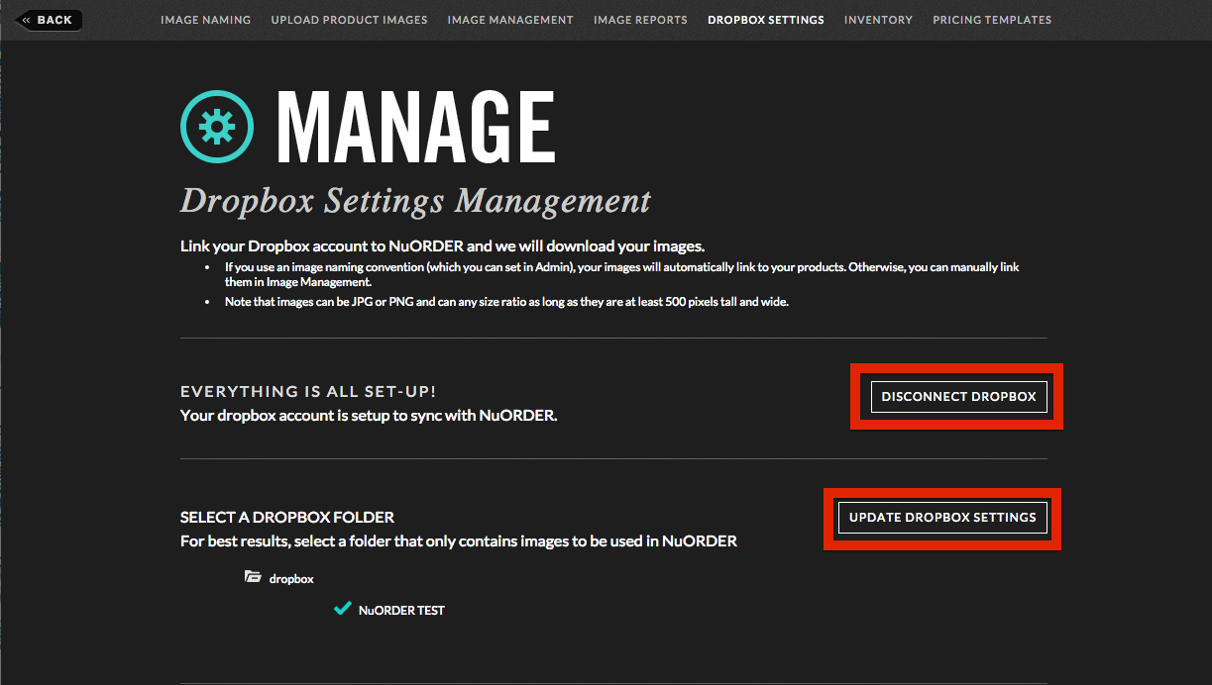Click the teal gear Manage icon

coord(217,127)
